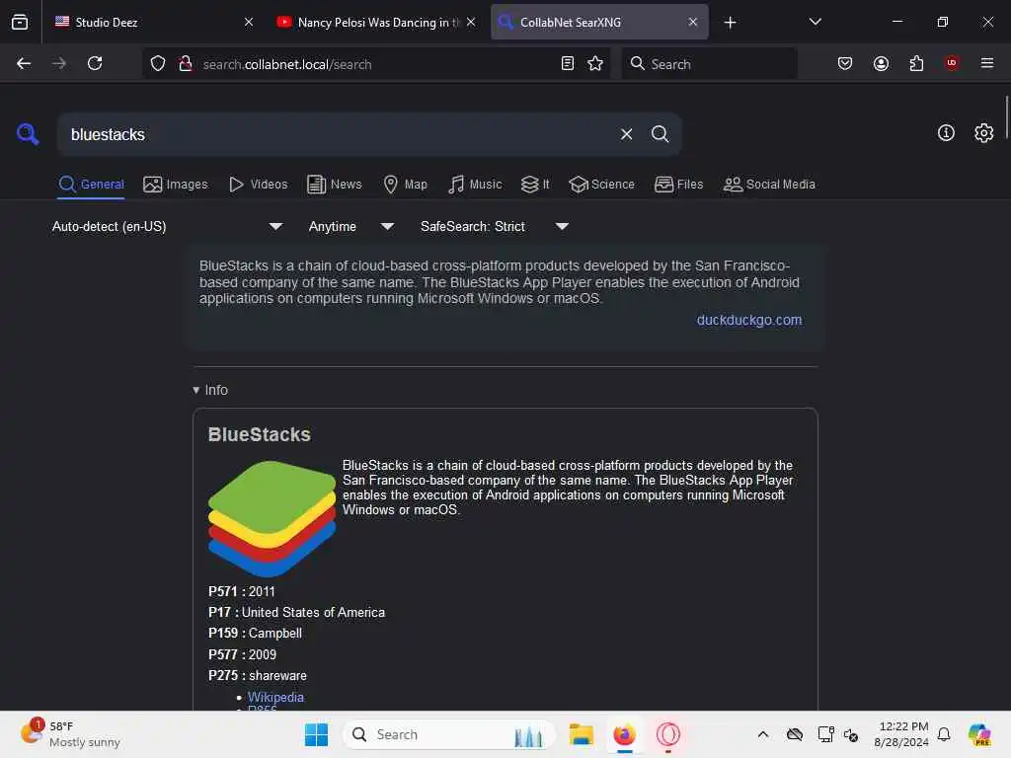The image size is (1011, 758).
Task: Open the Copilot taskbar icon
Action: click(979, 734)
